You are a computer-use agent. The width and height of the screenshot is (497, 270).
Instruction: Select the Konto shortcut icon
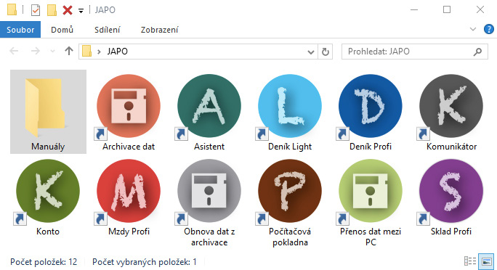(x=48, y=191)
